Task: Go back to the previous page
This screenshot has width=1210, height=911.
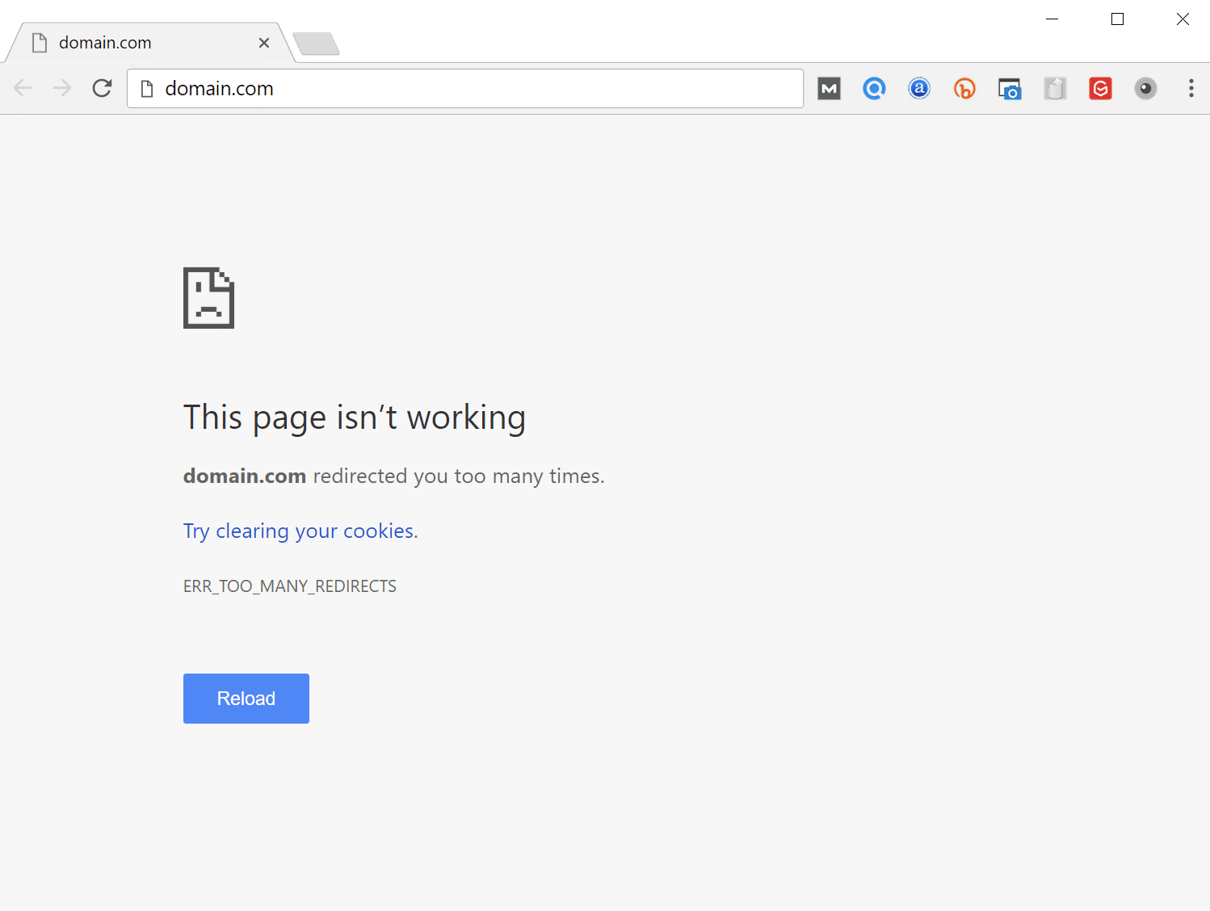Action: (x=23, y=88)
